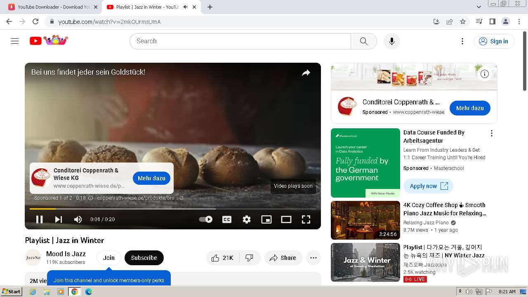Open system volume tray icon
This screenshot has width=528, height=297.
[469, 292]
